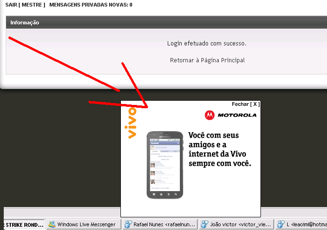Click the 'Login efetuado com sucesso' message
The image size is (327, 230).
click(x=207, y=43)
